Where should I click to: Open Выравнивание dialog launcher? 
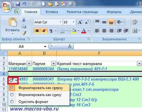click(x=140, y=39)
